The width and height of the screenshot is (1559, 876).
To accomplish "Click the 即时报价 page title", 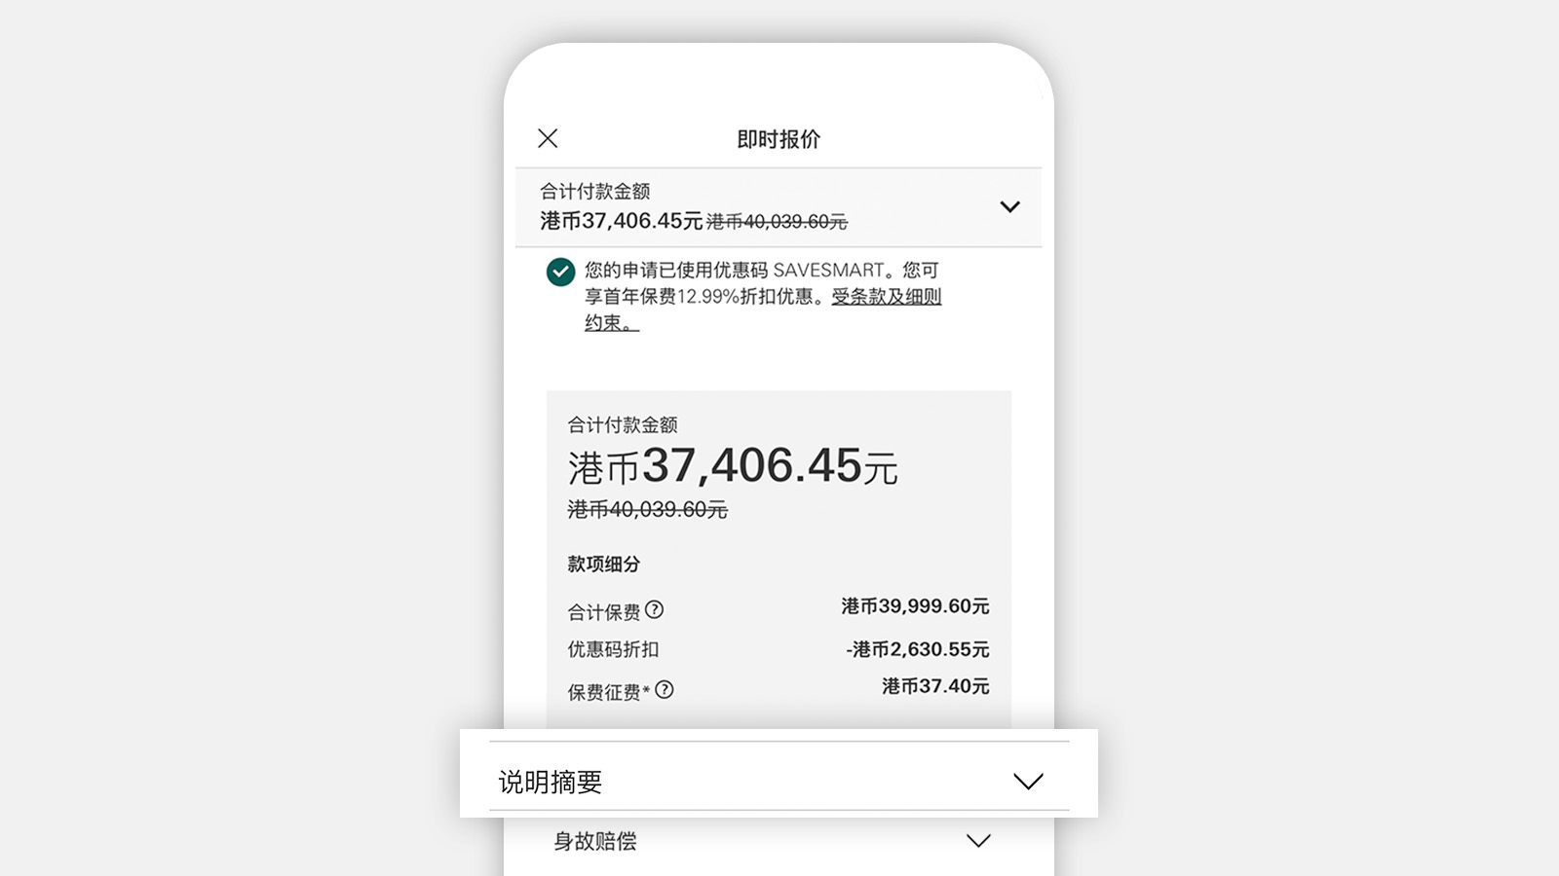I will (779, 139).
